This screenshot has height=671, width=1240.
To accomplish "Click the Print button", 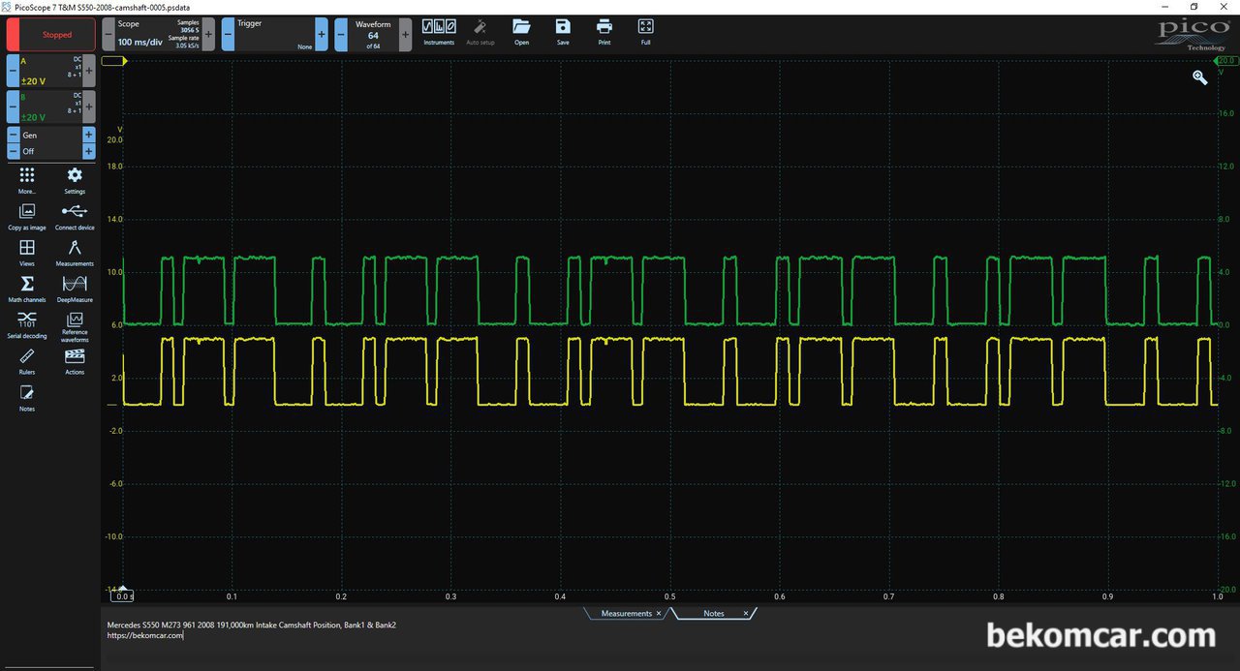I will click(x=604, y=32).
